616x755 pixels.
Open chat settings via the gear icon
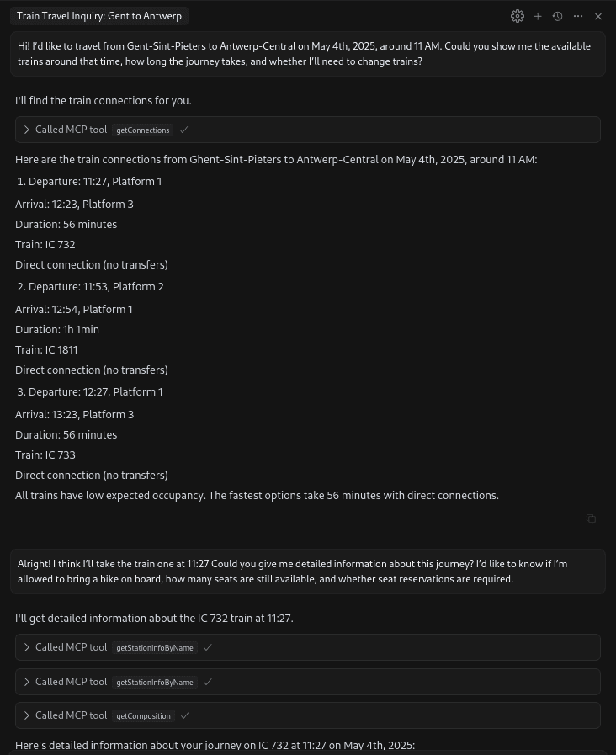tap(518, 16)
